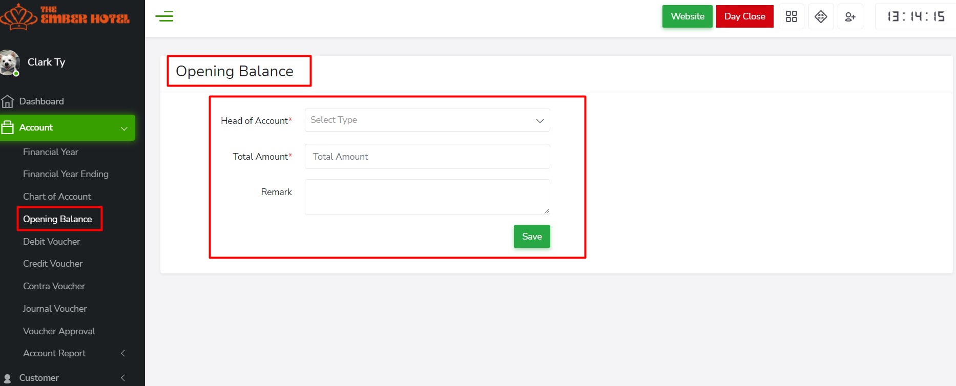Click the red Day Close button
Image resolution: width=956 pixels, height=386 pixels.
click(744, 16)
